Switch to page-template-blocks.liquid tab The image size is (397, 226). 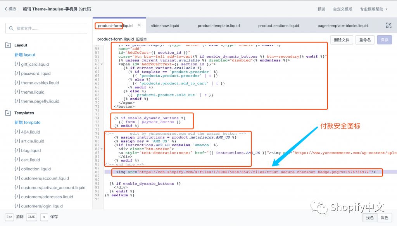pyautogui.click(x=343, y=26)
